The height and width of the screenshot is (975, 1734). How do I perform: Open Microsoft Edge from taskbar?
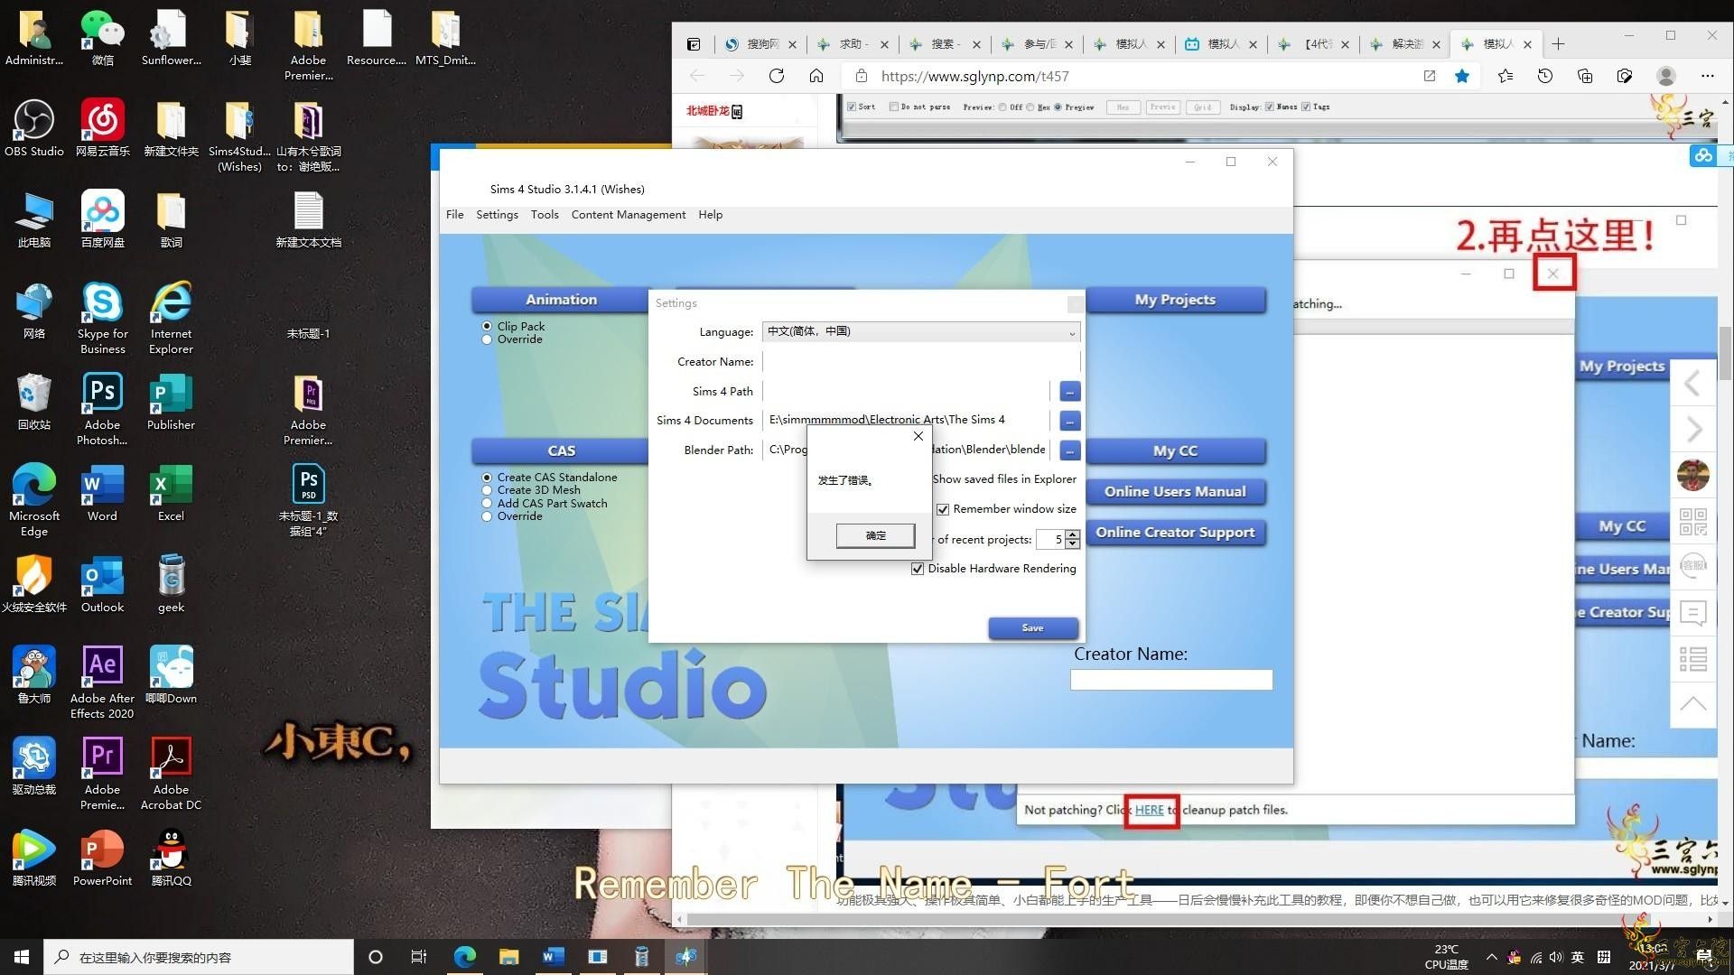tap(464, 957)
